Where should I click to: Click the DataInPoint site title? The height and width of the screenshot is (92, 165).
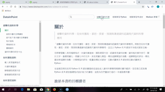pyautogui.click(x=10, y=17)
